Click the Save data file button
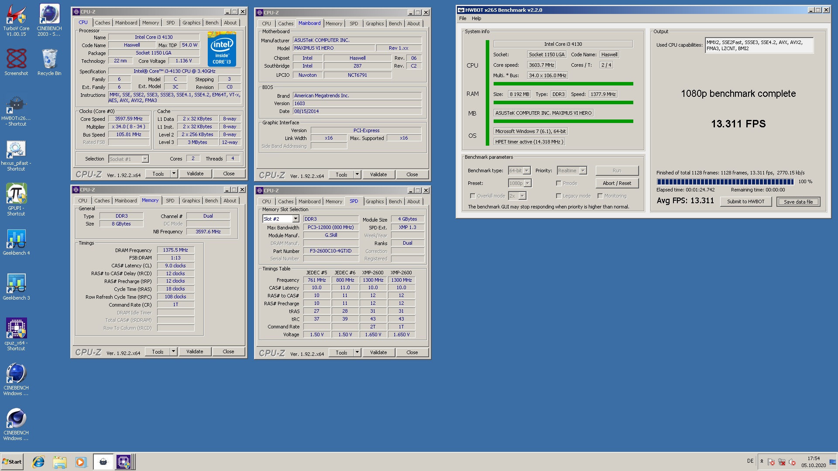 [798, 201]
